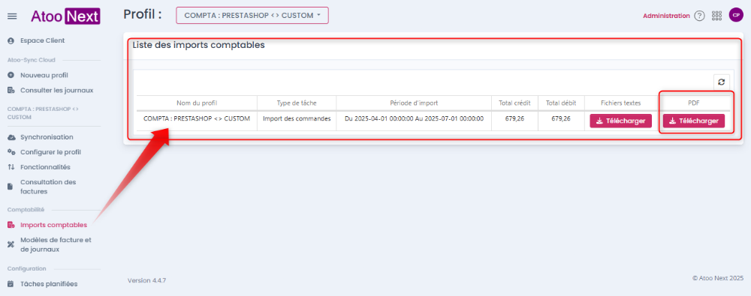Click the Type de tâche column header

(x=297, y=103)
